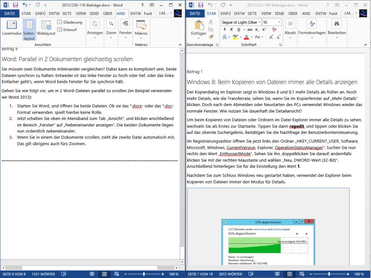This screenshot has height=278, width=371.
Task: Open Schriftart dialog launcher
Action: click(280, 44)
